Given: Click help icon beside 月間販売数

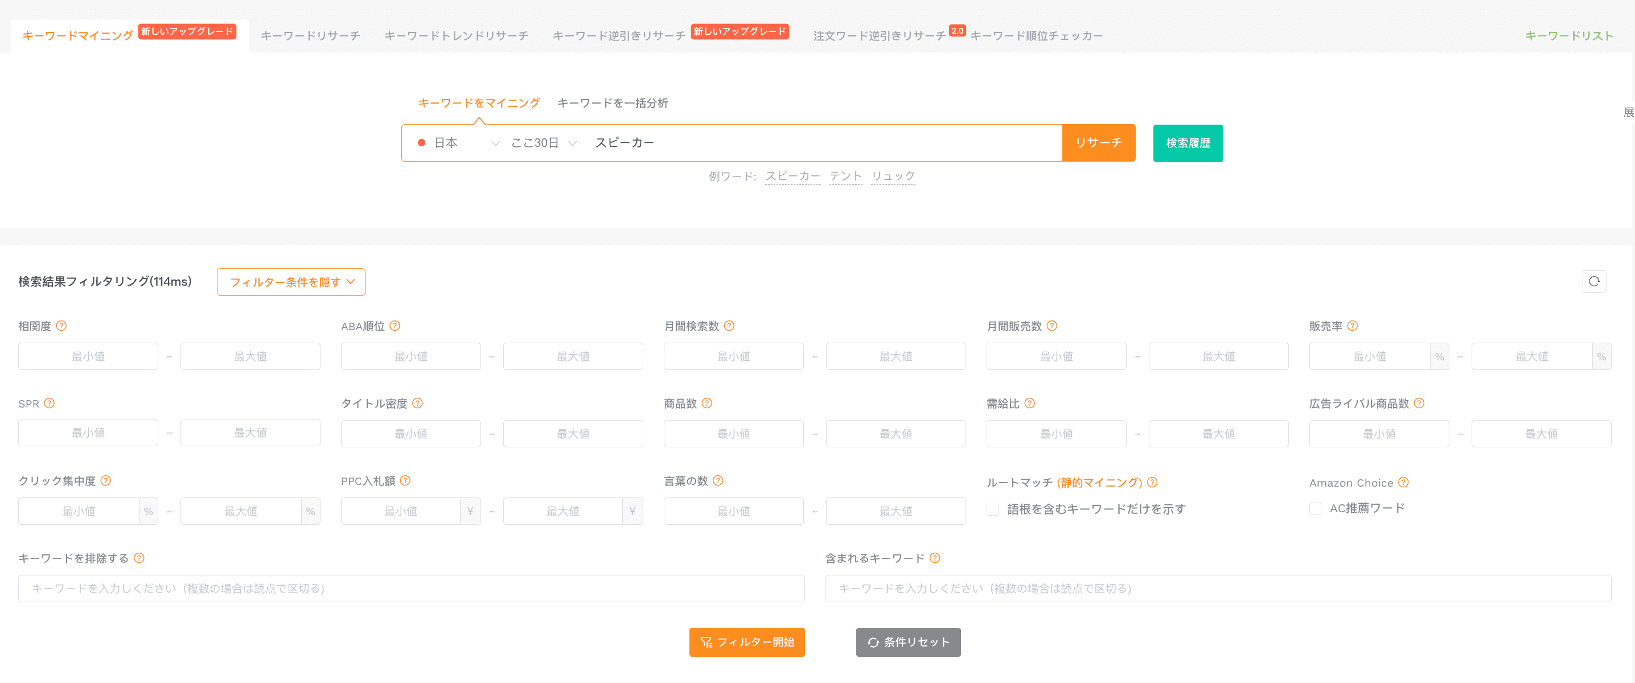Looking at the screenshot, I should (x=1051, y=326).
